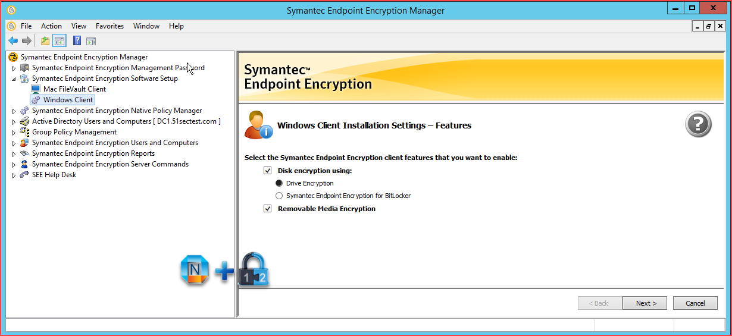Select Symantec Endpoint Encryption for BitLocker radio

[279, 196]
